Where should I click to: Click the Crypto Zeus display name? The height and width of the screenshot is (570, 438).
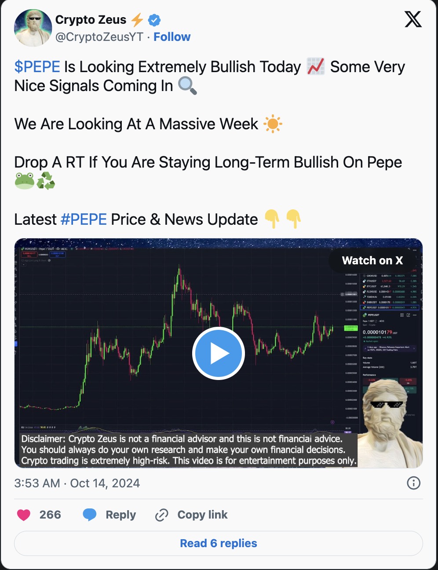[91, 20]
